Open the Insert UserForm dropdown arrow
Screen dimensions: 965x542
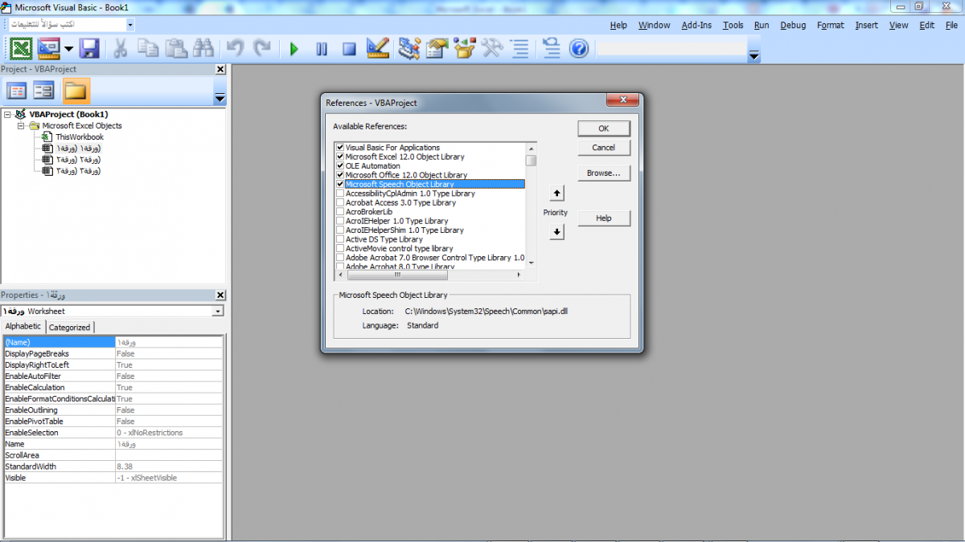click(68, 49)
